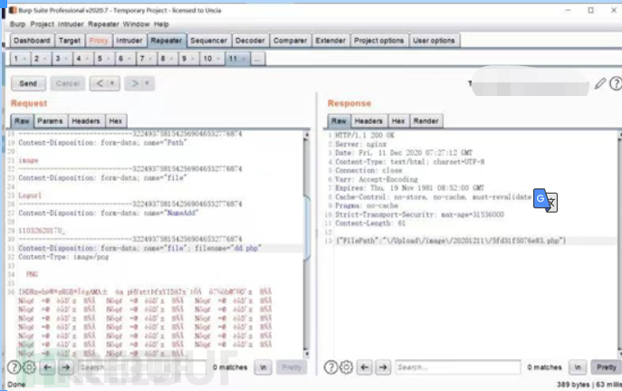622x391 pixels.
Task: Open request pane settings gear
Action: (29, 367)
